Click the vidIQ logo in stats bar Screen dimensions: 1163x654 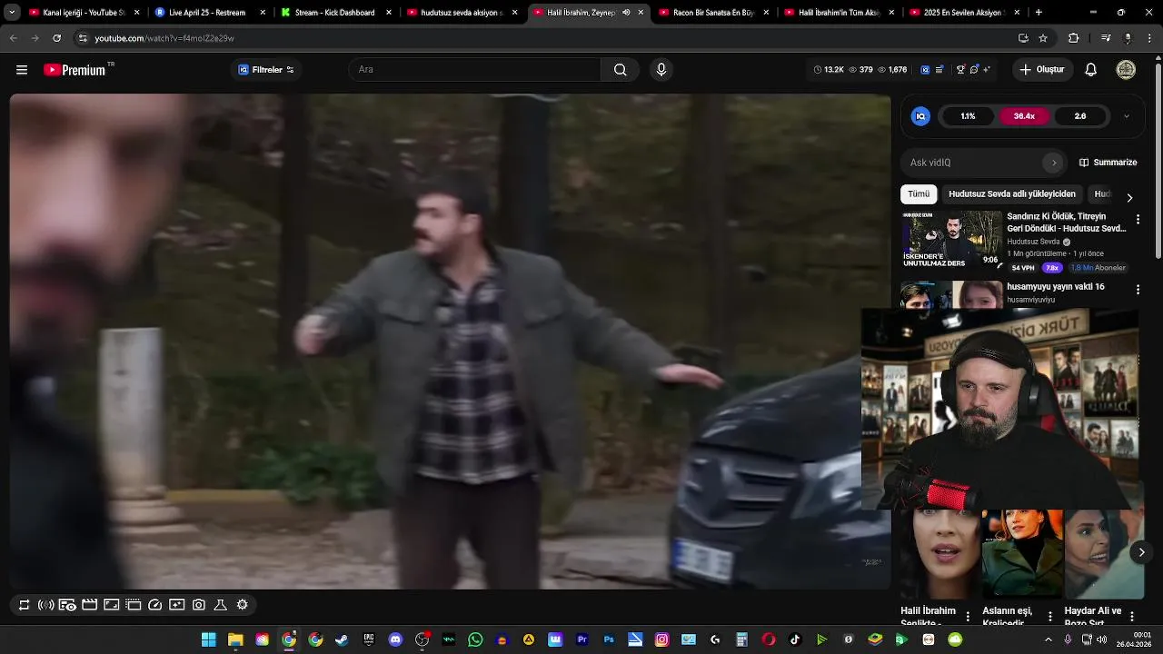[x=925, y=70]
